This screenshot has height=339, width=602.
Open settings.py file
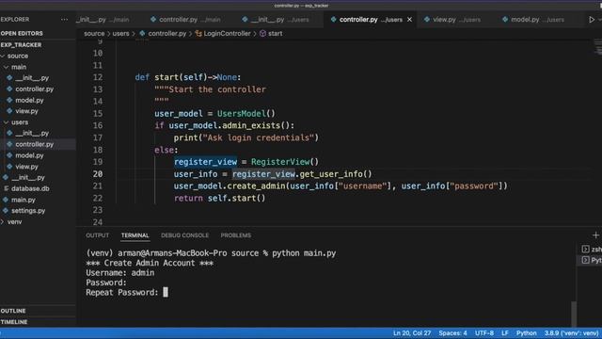28,211
